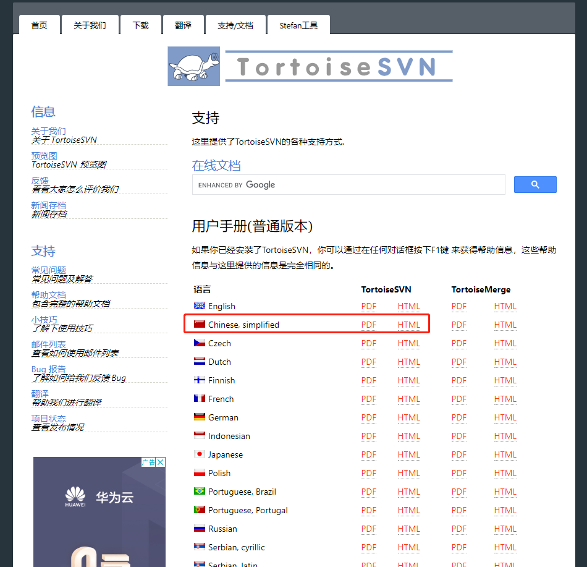Click the Chinese simplified flag icon
The height and width of the screenshot is (567, 587).
[x=199, y=324]
